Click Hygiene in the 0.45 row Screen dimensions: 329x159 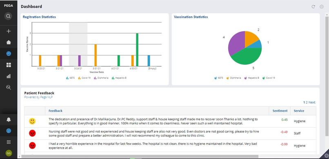[x=300, y=121]
